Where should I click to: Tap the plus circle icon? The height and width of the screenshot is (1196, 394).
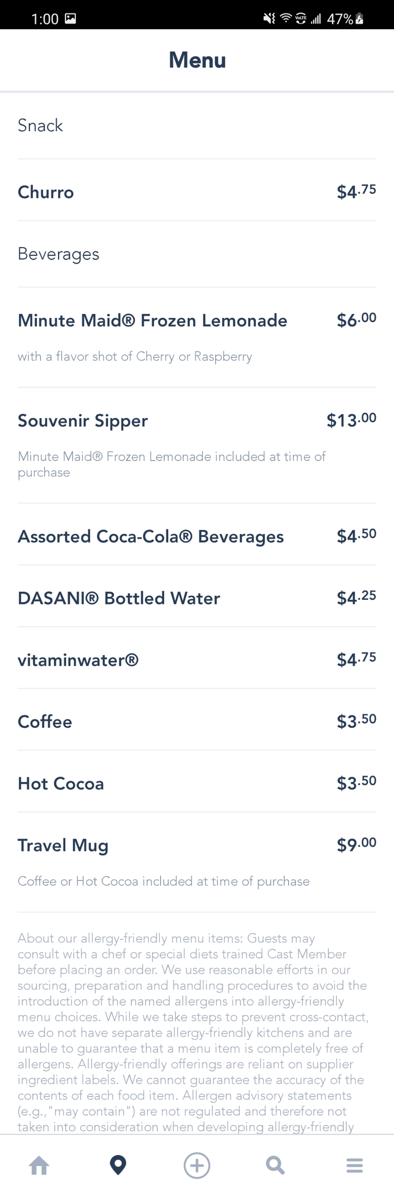pos(197,1165)
